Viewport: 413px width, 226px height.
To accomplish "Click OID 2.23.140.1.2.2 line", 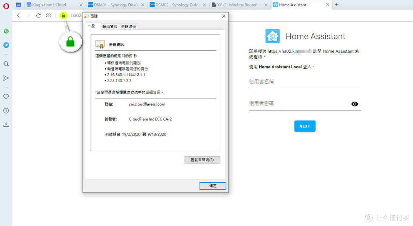I will [x=119, y=81].
